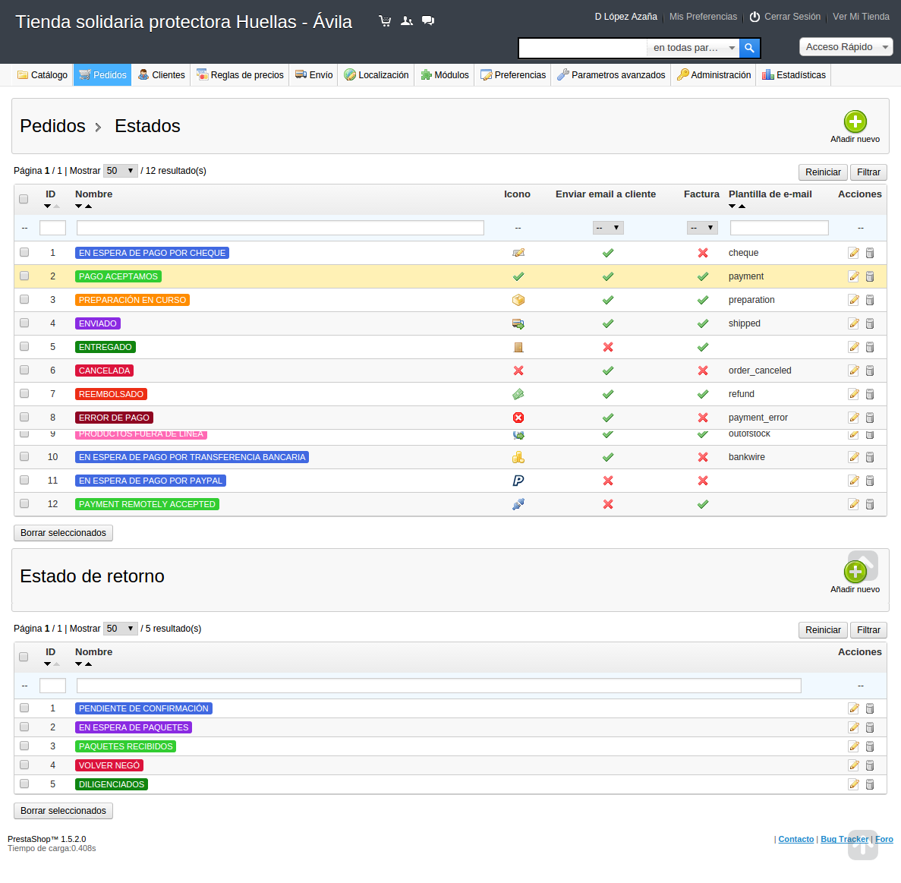Check the row checkbox for VOLVER NEGÓ
The image size is (901, 883).
coord(24,765)
